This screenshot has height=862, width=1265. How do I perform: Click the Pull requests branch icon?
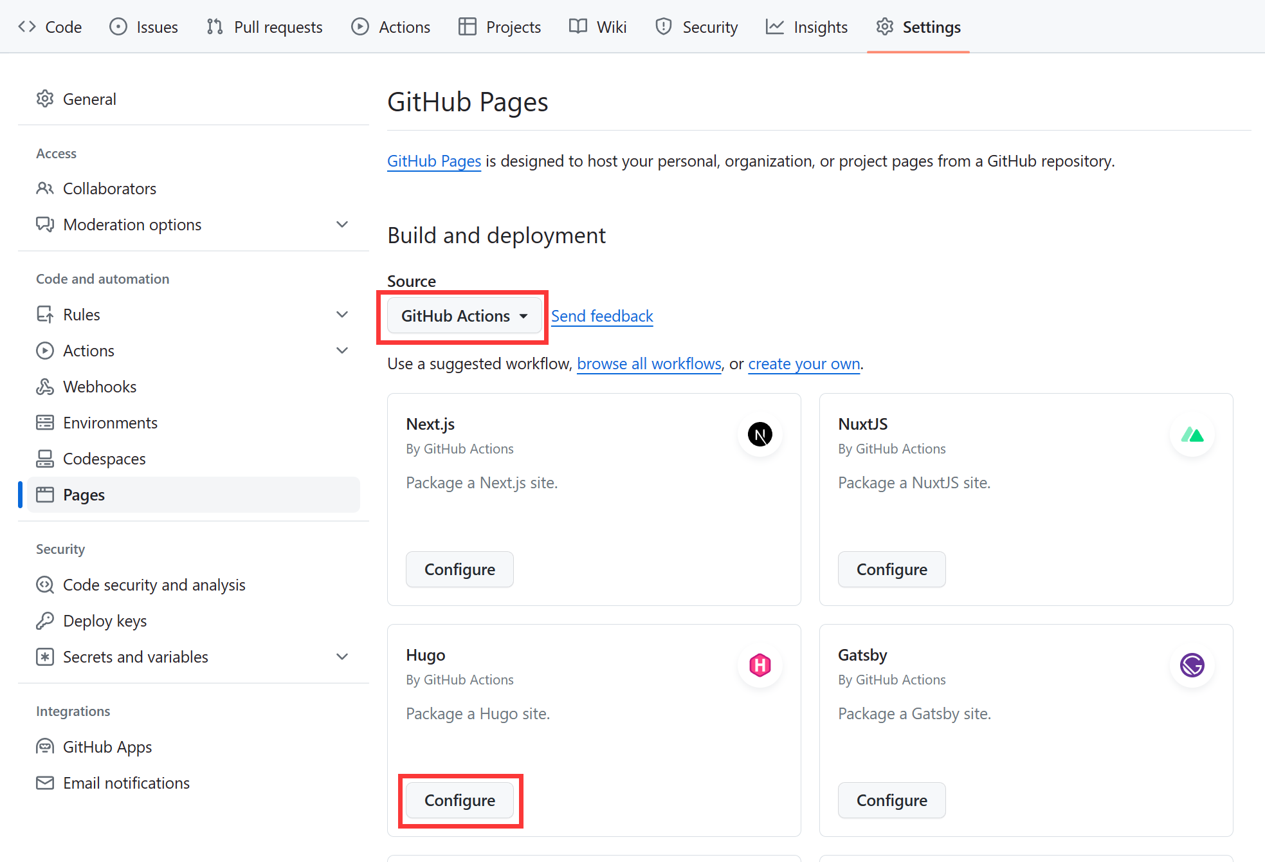215,26
